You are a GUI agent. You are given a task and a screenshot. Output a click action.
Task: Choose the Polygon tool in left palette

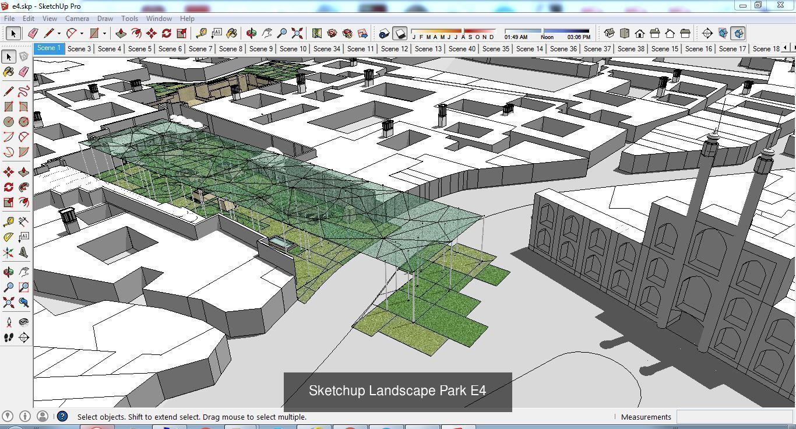(x=23, y=122)
